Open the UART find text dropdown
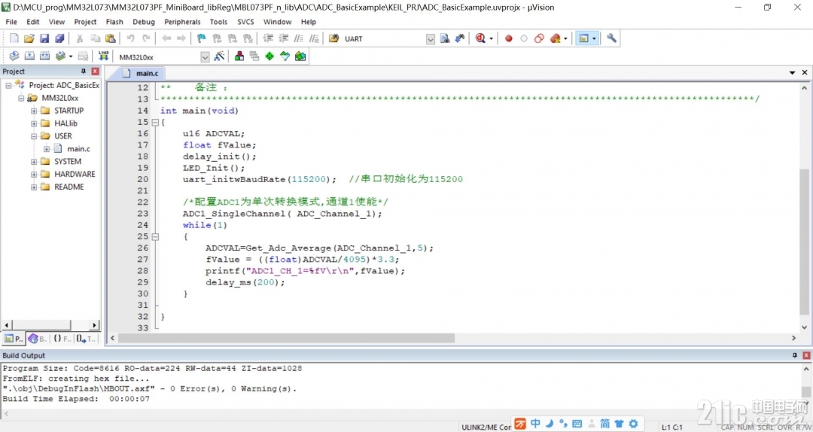Screen dimensions: 813x432 [431, 39]
